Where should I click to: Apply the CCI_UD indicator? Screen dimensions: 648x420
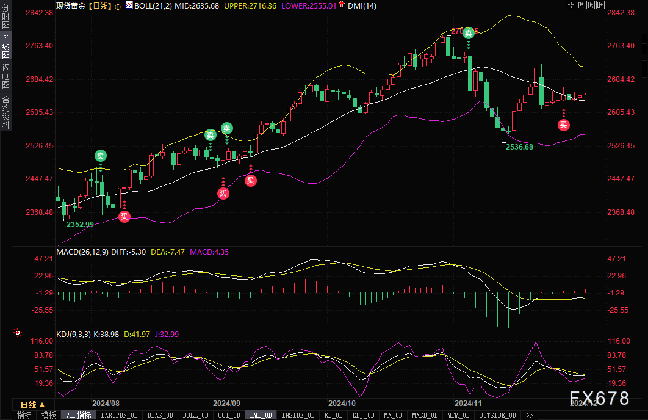229,415
